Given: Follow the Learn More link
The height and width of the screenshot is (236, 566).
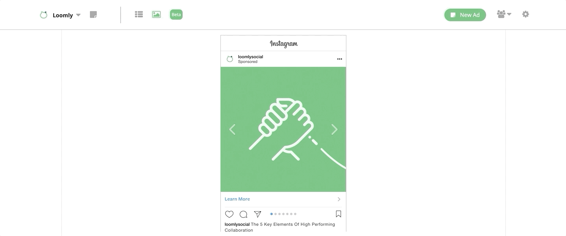Looking at the screenshot, I should (237, 199).
